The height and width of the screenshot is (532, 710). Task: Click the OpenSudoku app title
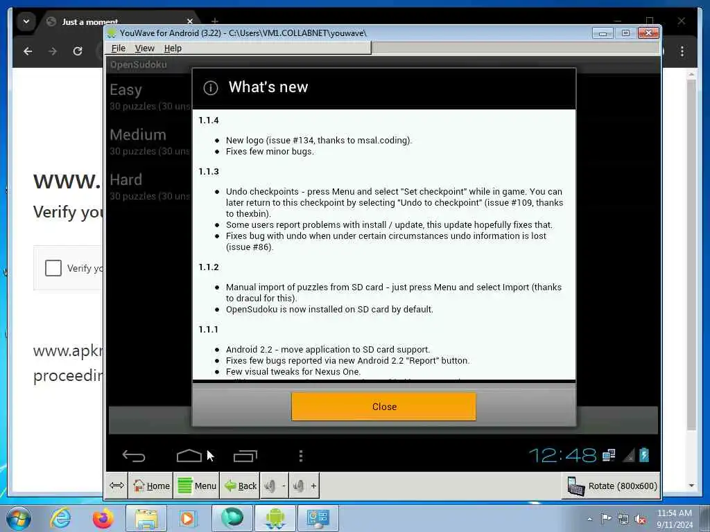tap(138, 64)
